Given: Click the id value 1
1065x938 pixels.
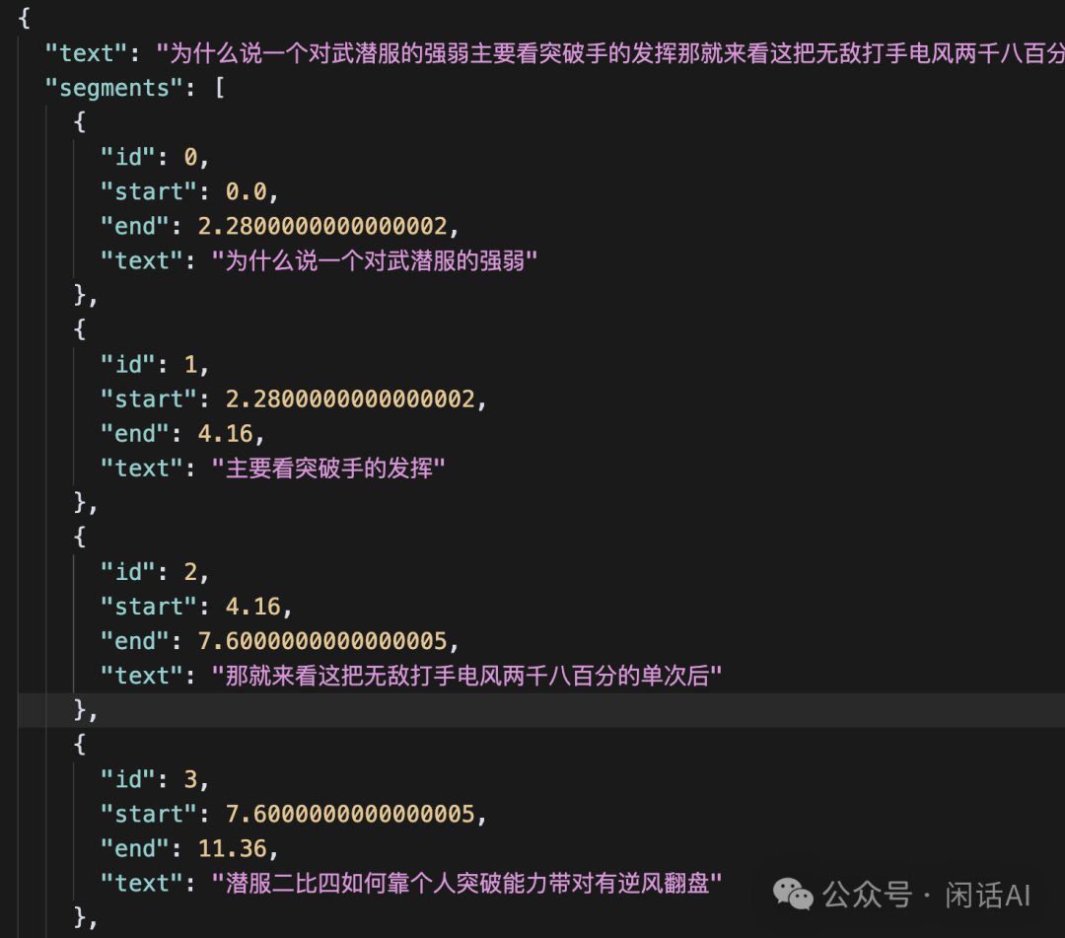Looking at the screenshot, I should pyautogui.click(x=191, y=364).
